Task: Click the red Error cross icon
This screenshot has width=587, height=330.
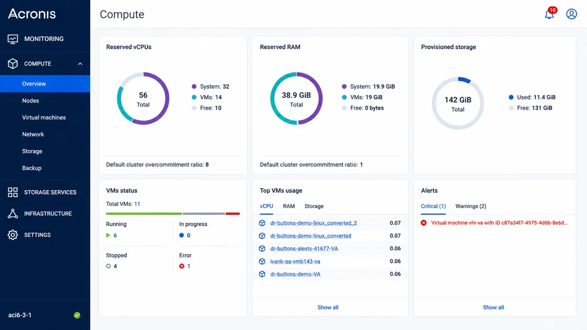Action: click(181, 266)
